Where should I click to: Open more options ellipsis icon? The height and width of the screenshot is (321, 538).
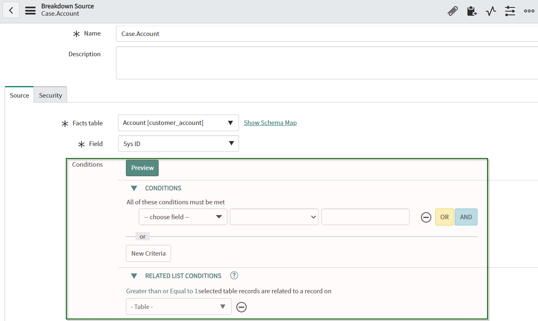point(529,11)
